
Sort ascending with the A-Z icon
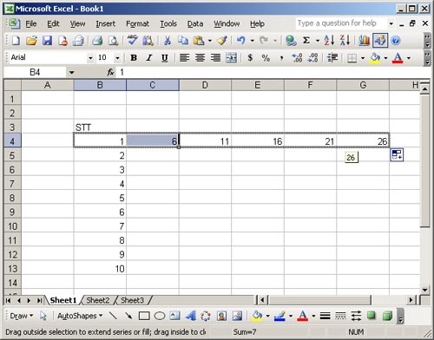(x=329, y=41)
